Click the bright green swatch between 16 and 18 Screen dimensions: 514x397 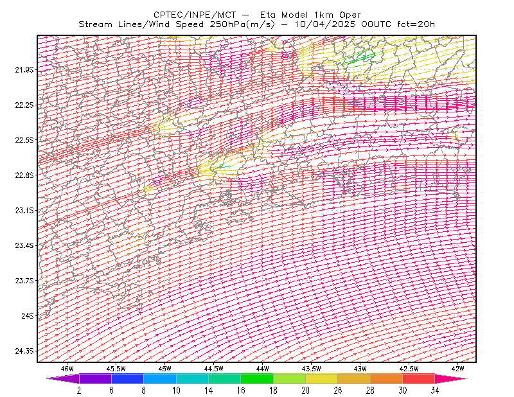pyautogui.click(x=257, y=378)
